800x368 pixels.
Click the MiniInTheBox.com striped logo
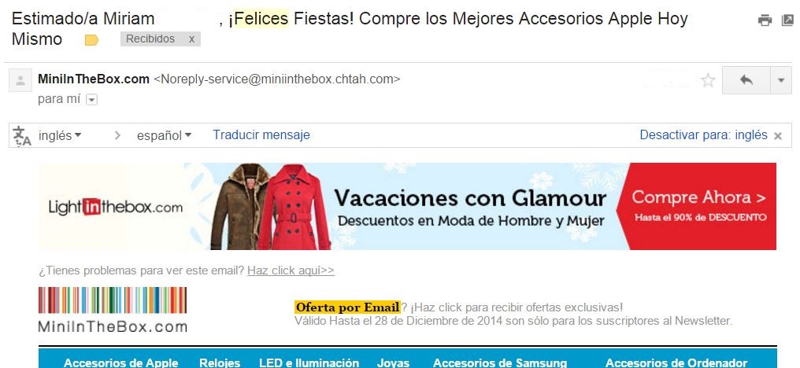[x=113, y=309]
